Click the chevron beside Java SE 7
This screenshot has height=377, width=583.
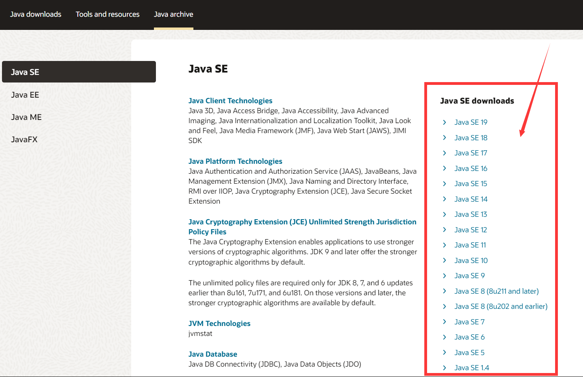pyautogui.click(x=445, y=322)
